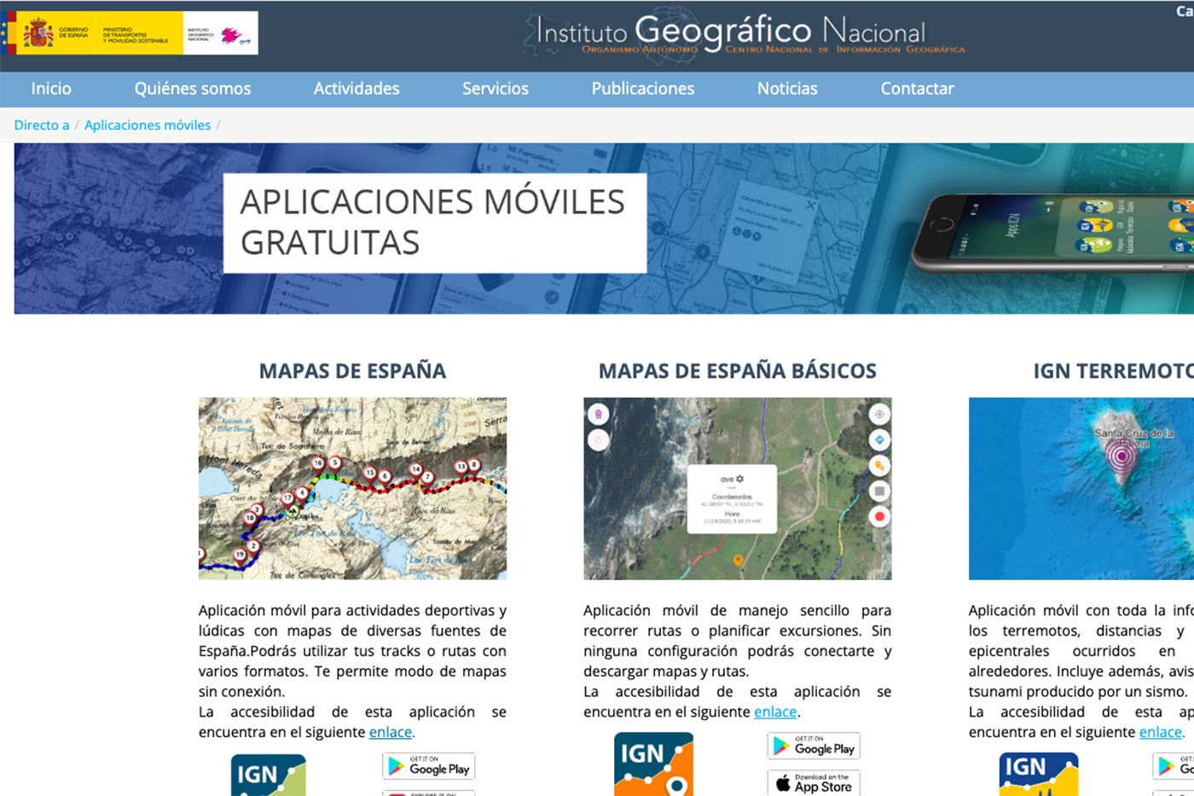
Task: Open the Contactar page from the navbar
Action: click(x=917, y=88)
